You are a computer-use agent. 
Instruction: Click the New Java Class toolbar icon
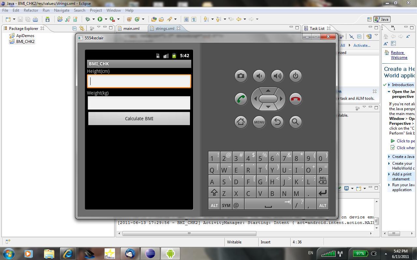click(x=137, y=19)
